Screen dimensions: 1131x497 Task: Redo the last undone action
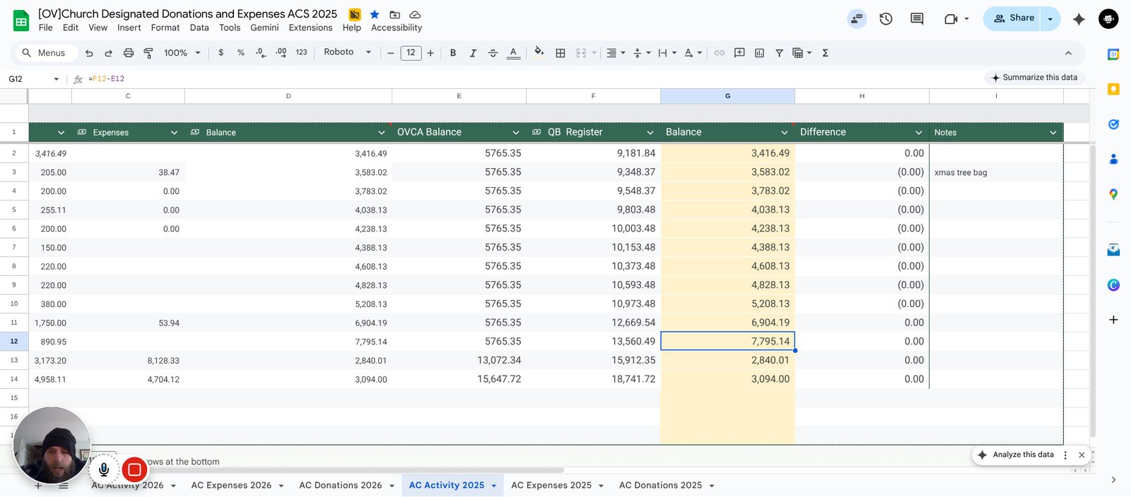[x=108, y=53]
